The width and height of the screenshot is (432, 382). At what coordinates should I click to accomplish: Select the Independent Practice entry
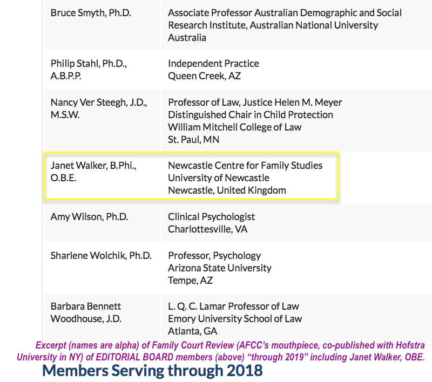click(x=213, y=64)
